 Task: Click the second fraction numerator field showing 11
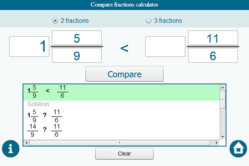(213, 38)
